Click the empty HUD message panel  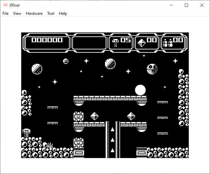pyautogui.click(x=89, y=43)
